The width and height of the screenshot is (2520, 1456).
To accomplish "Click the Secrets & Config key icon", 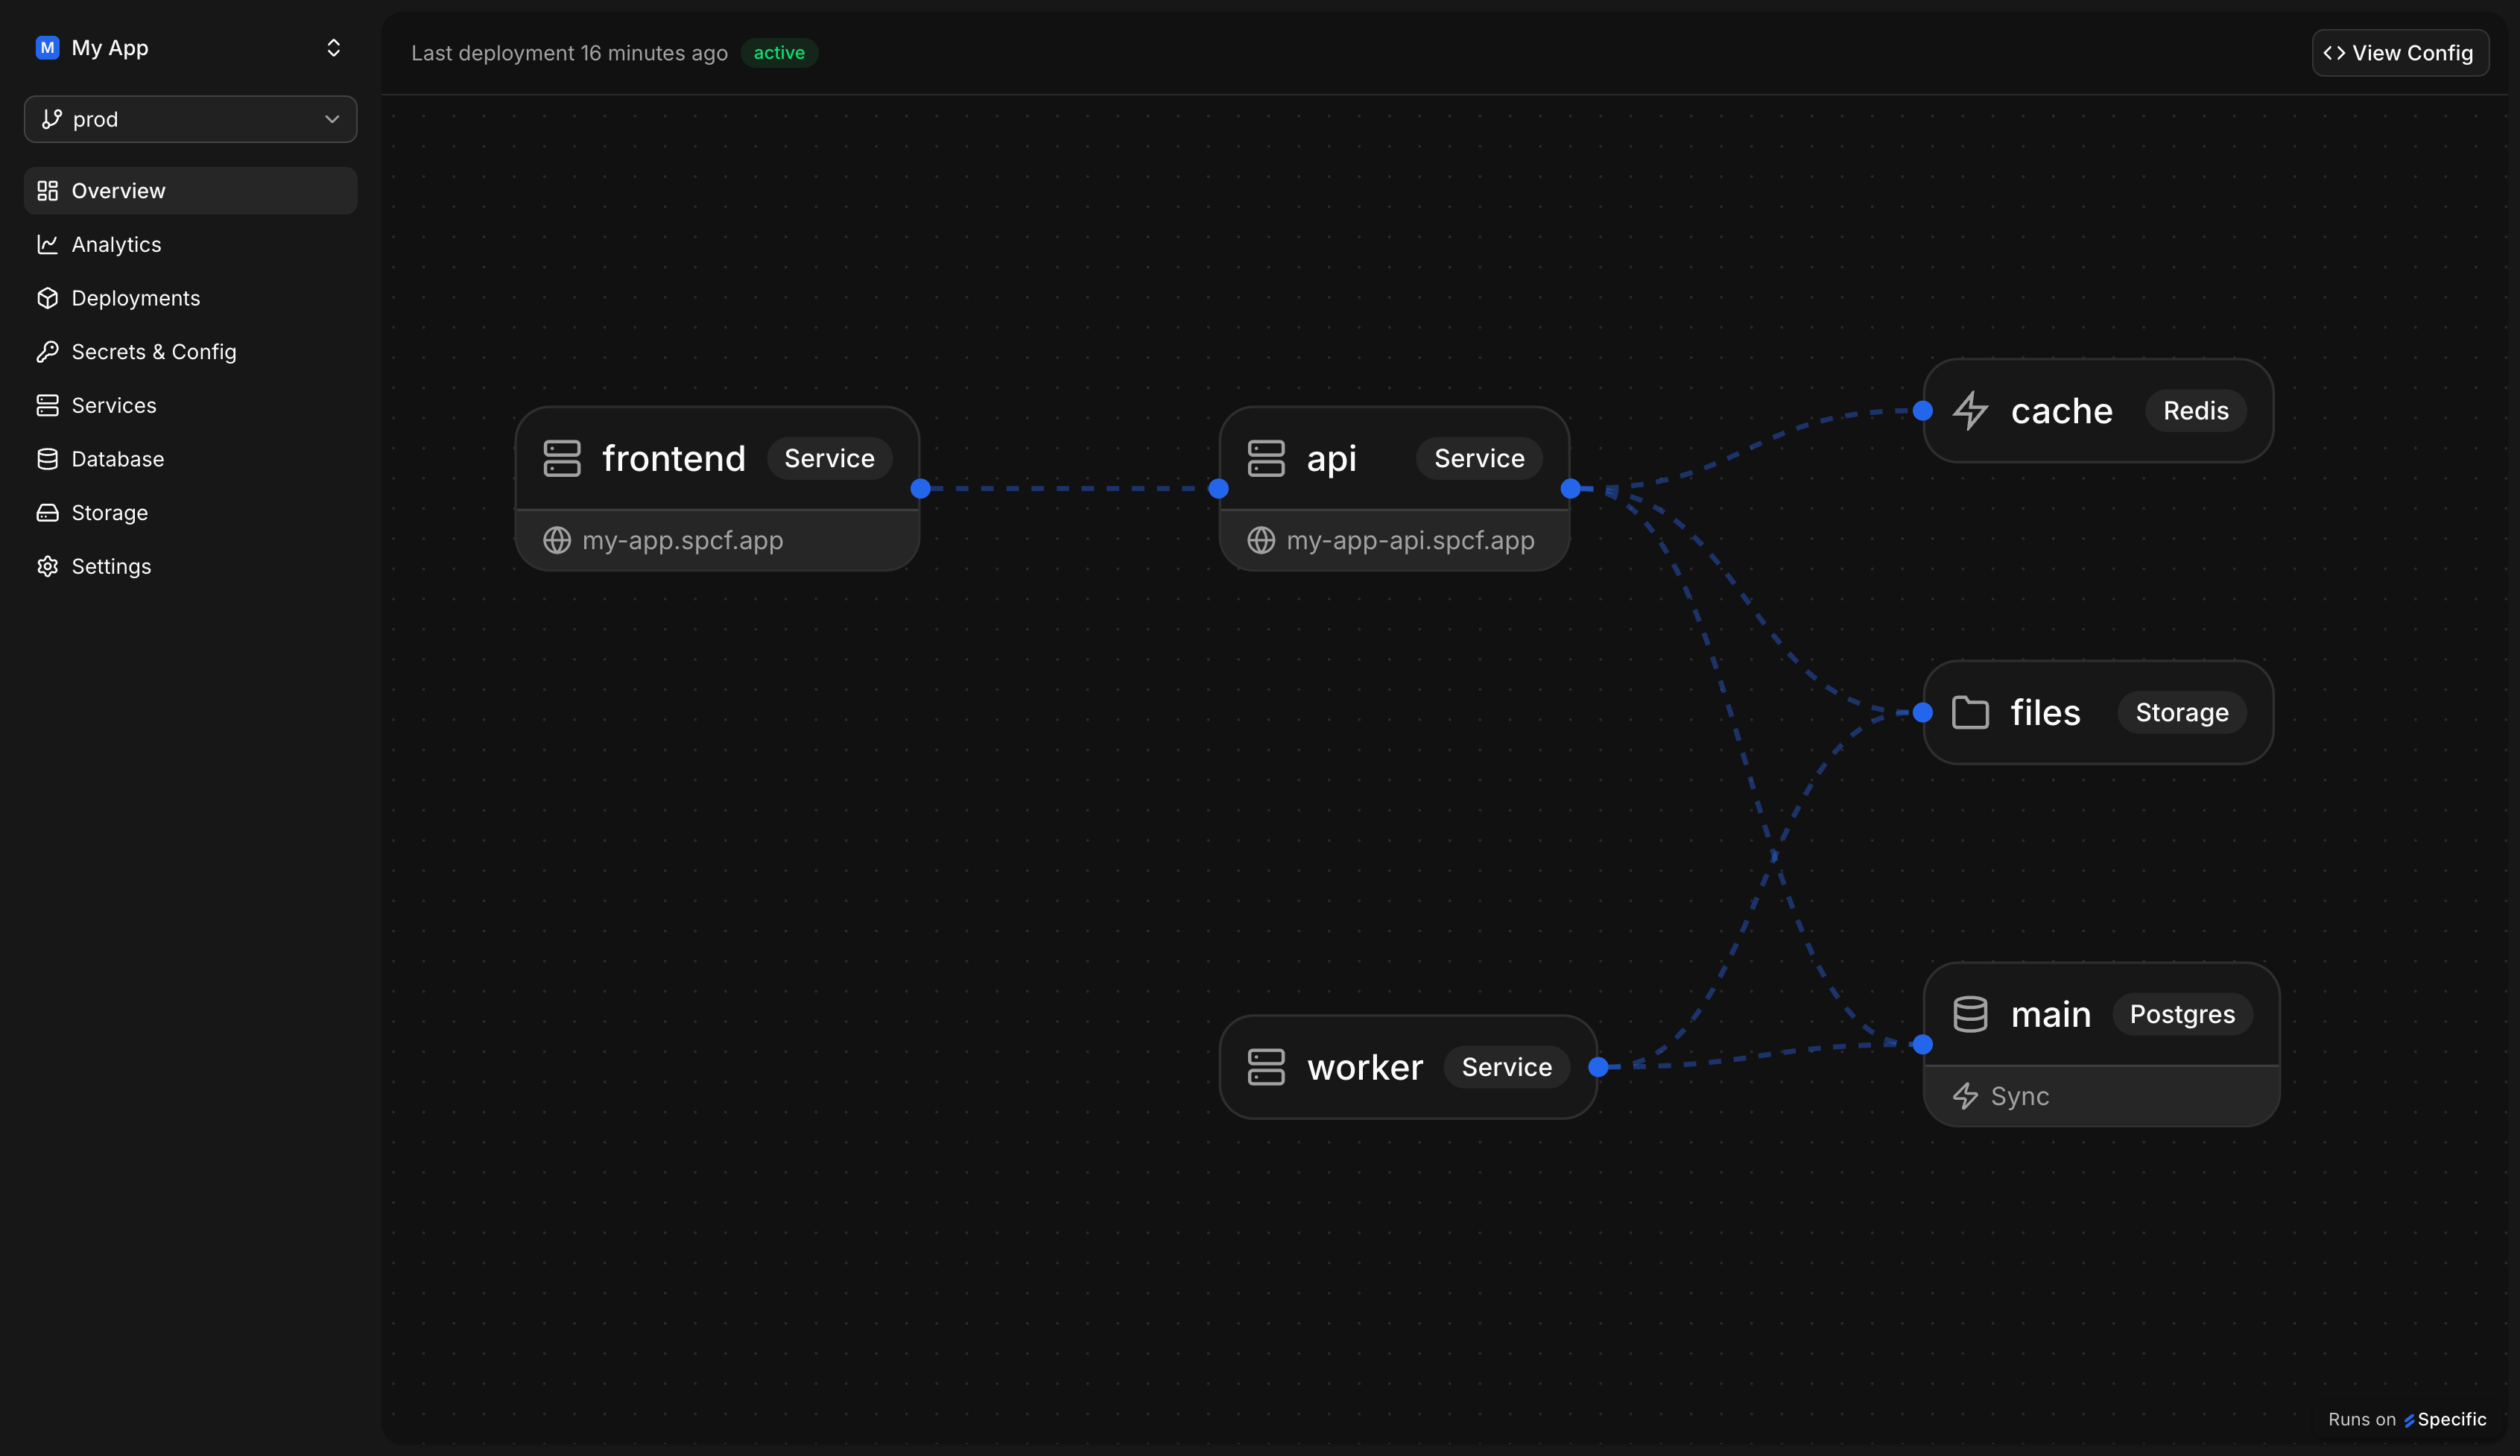I will pyautogui.click(x=47, y=352).
